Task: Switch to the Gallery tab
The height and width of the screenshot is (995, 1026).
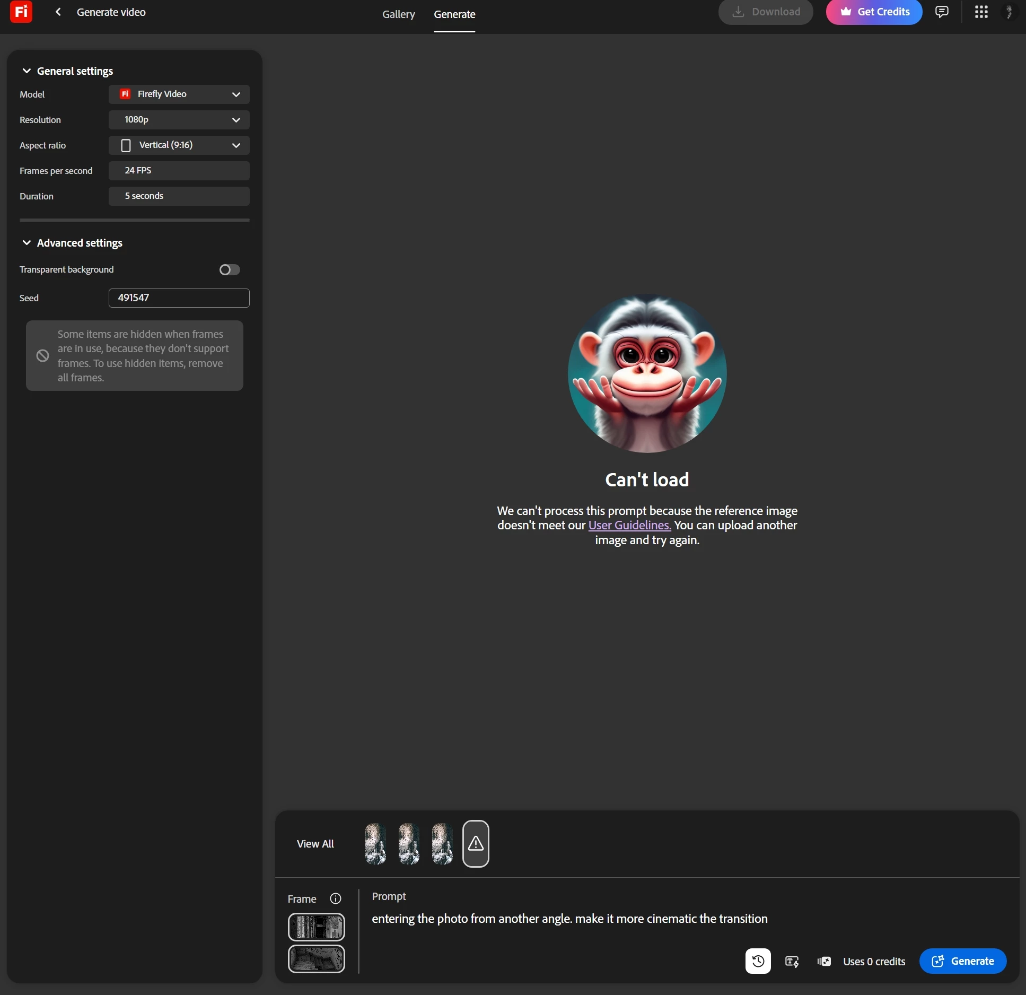Action: 398,15
